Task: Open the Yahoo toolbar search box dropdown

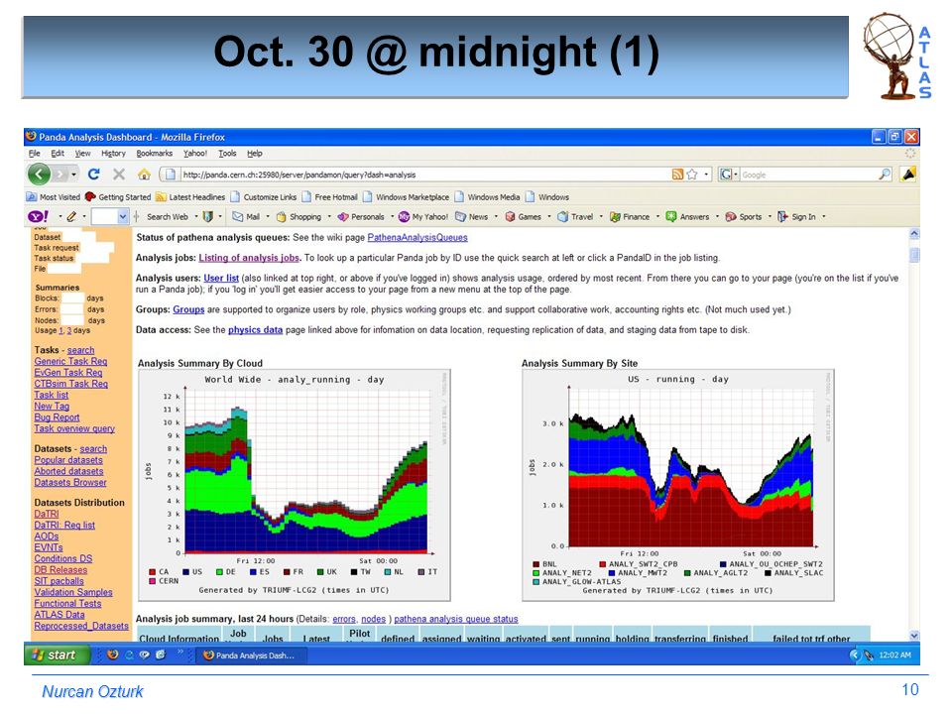Action: click(x=123, y=217)
